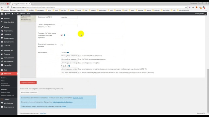Click browser address bar

pyautogui.click(x=99, y=7)
